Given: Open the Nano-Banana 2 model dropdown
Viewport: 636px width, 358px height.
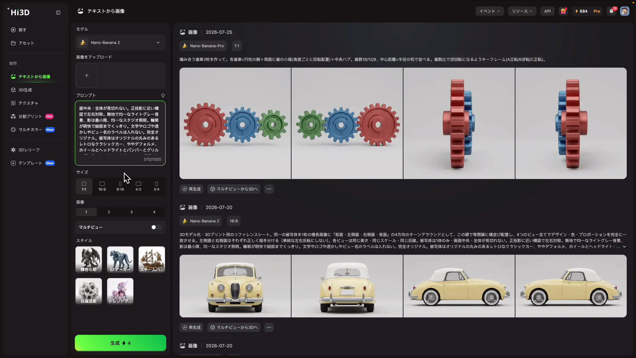Looking at the screenshot, I should tap(120, 43).
